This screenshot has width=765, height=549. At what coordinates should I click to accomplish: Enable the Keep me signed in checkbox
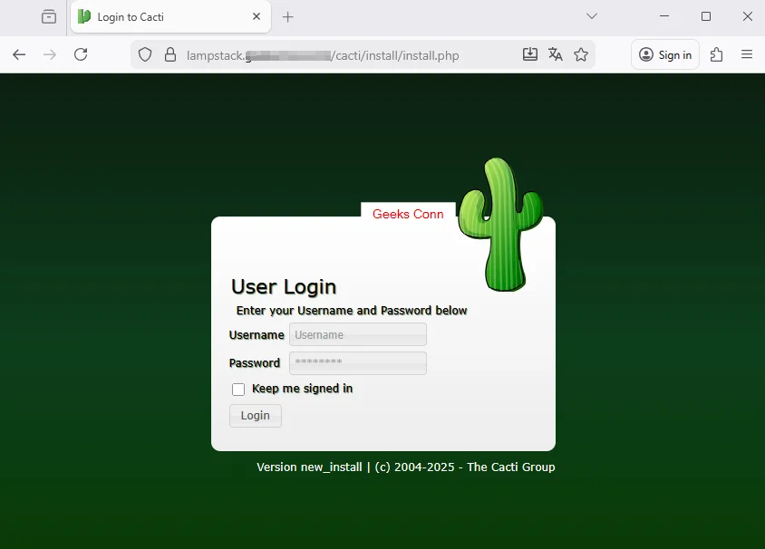click(238, 390)
